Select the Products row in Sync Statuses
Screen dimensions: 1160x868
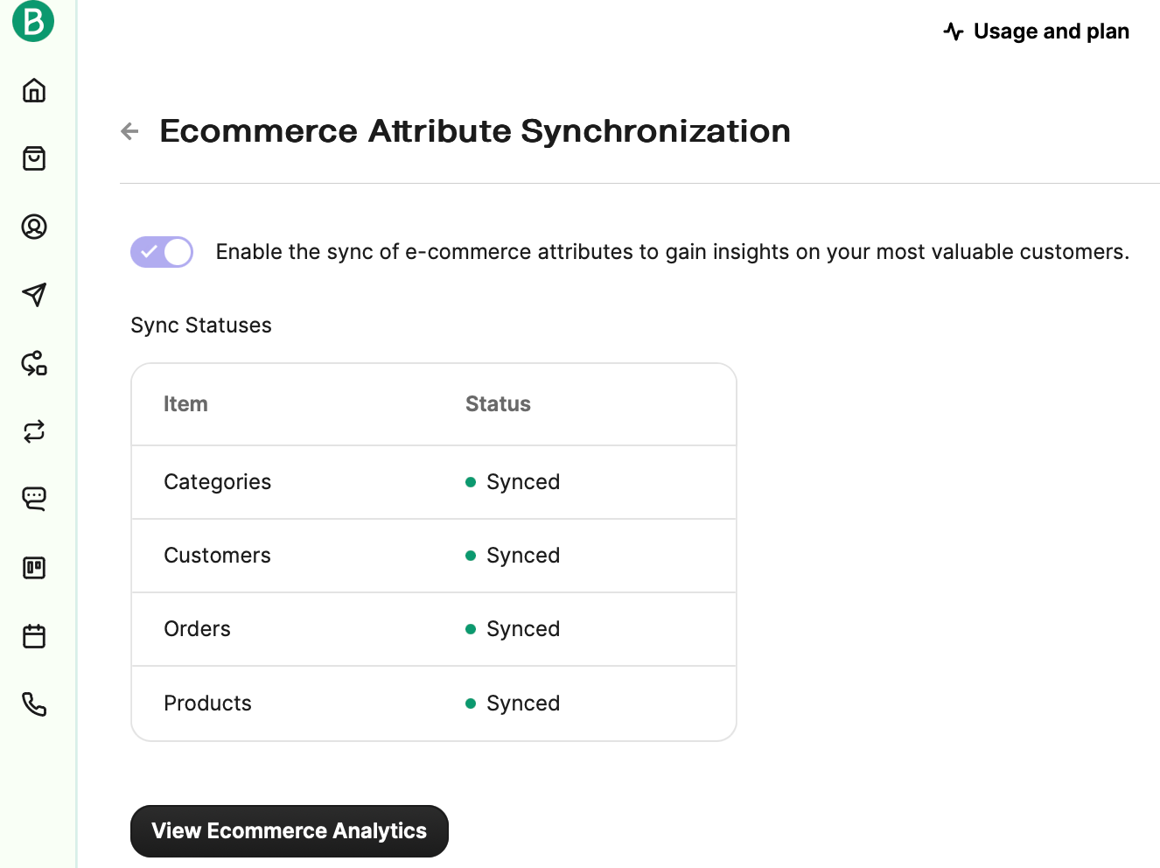point(207,703)
